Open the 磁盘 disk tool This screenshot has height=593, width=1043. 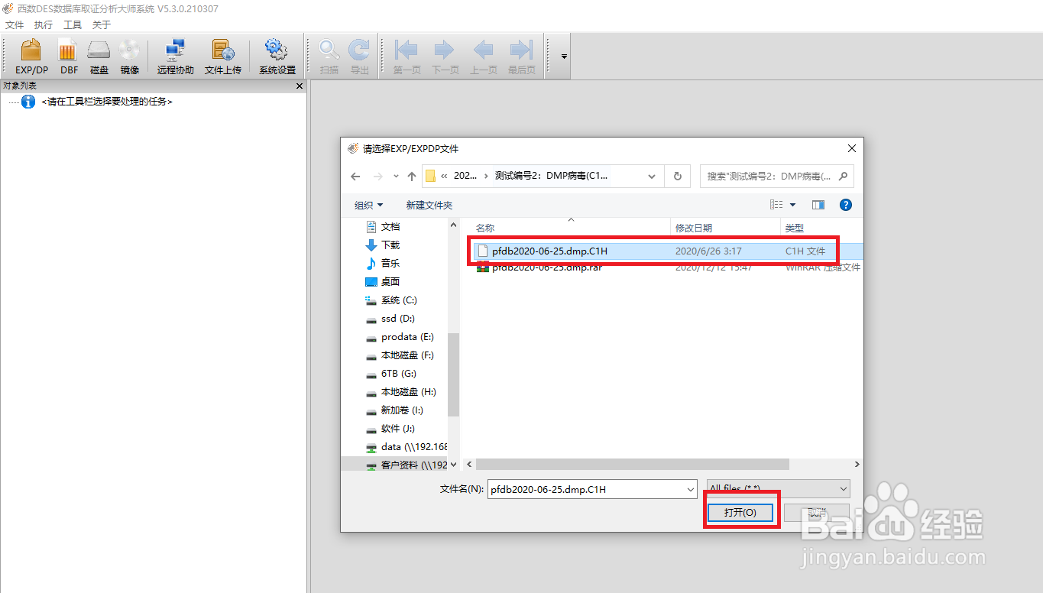click(99, 57)
